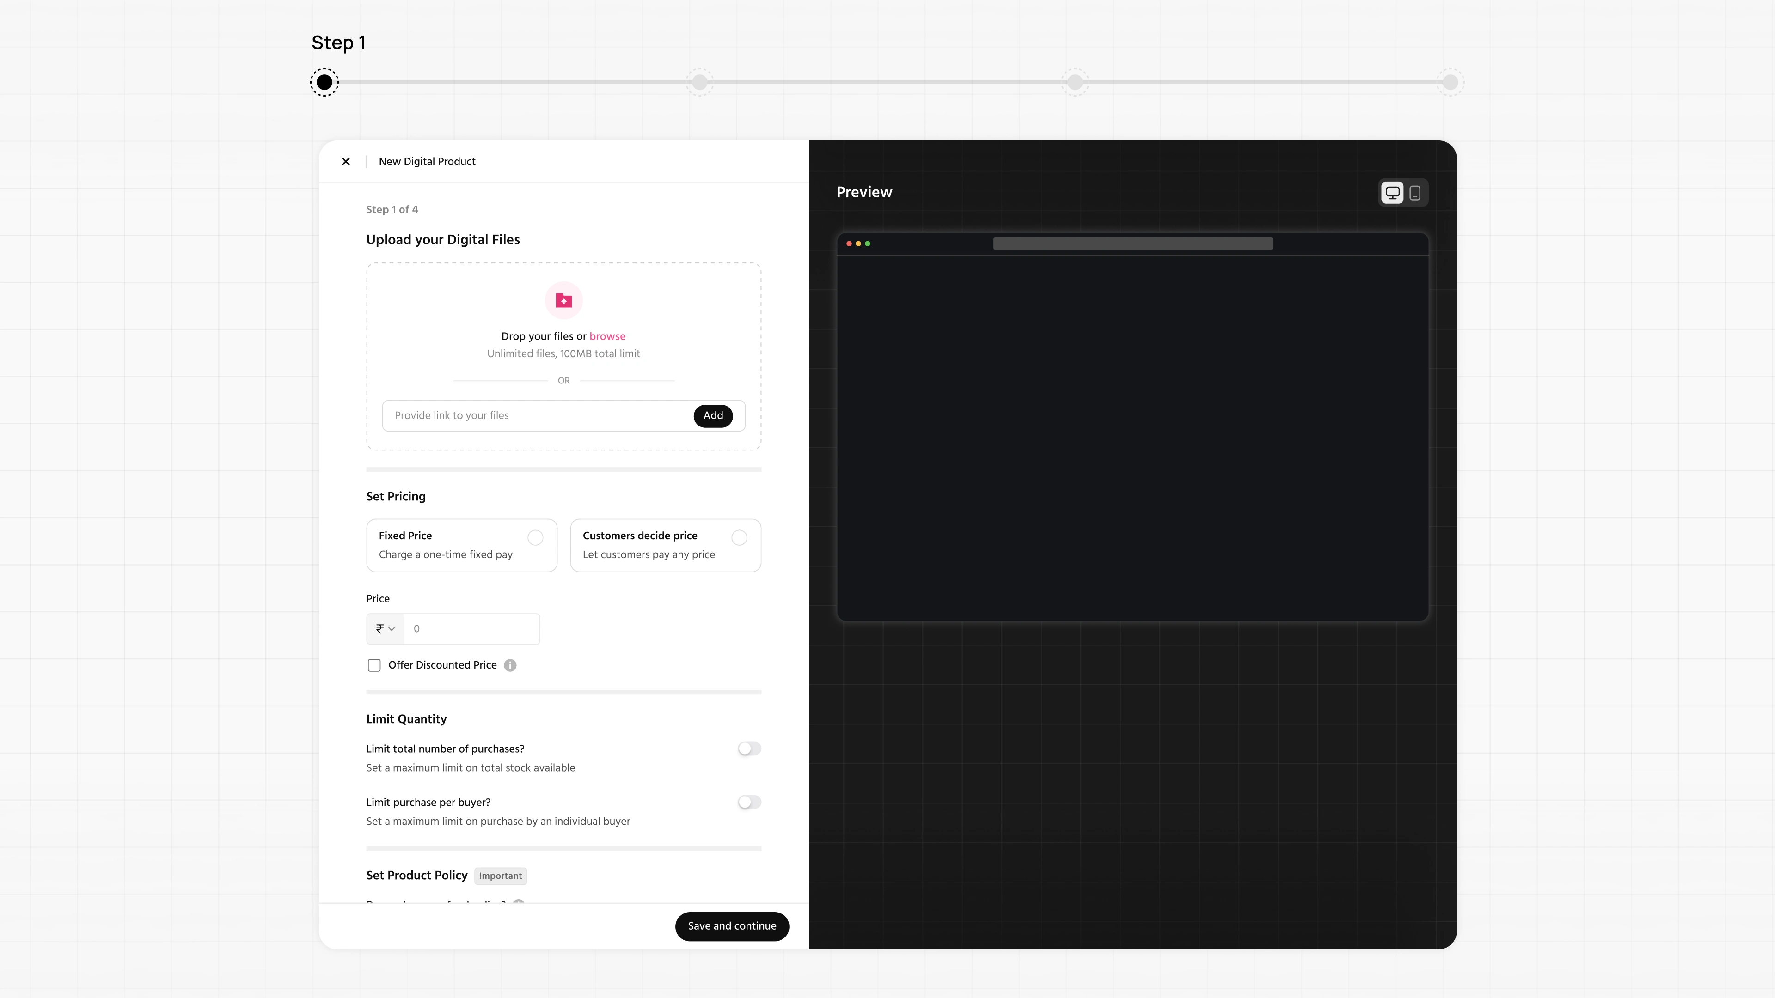
Task: Click the Price amount input field
Action: (471, 629)
